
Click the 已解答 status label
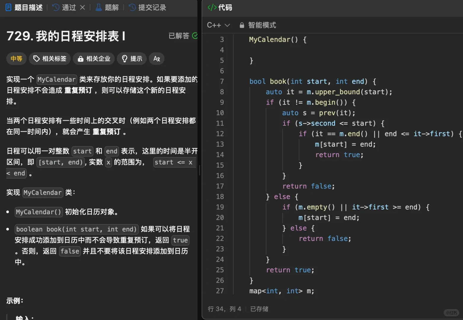(x=179, y=36)
